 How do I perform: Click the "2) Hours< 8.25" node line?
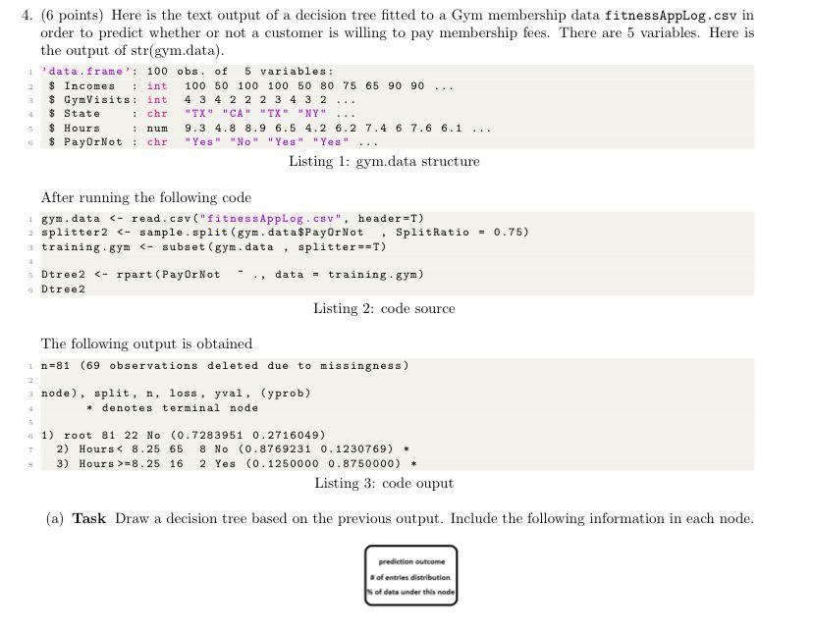234,449
